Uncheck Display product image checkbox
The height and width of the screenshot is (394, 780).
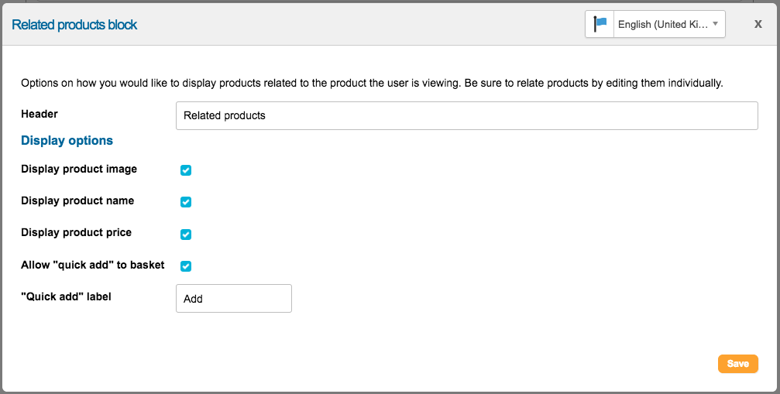point(186,170)
